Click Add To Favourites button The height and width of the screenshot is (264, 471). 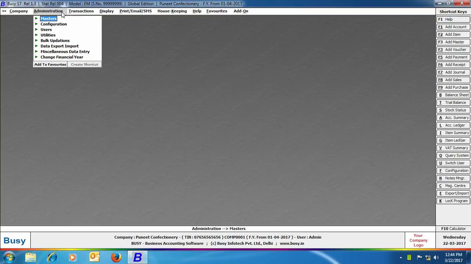coord(50,65)
